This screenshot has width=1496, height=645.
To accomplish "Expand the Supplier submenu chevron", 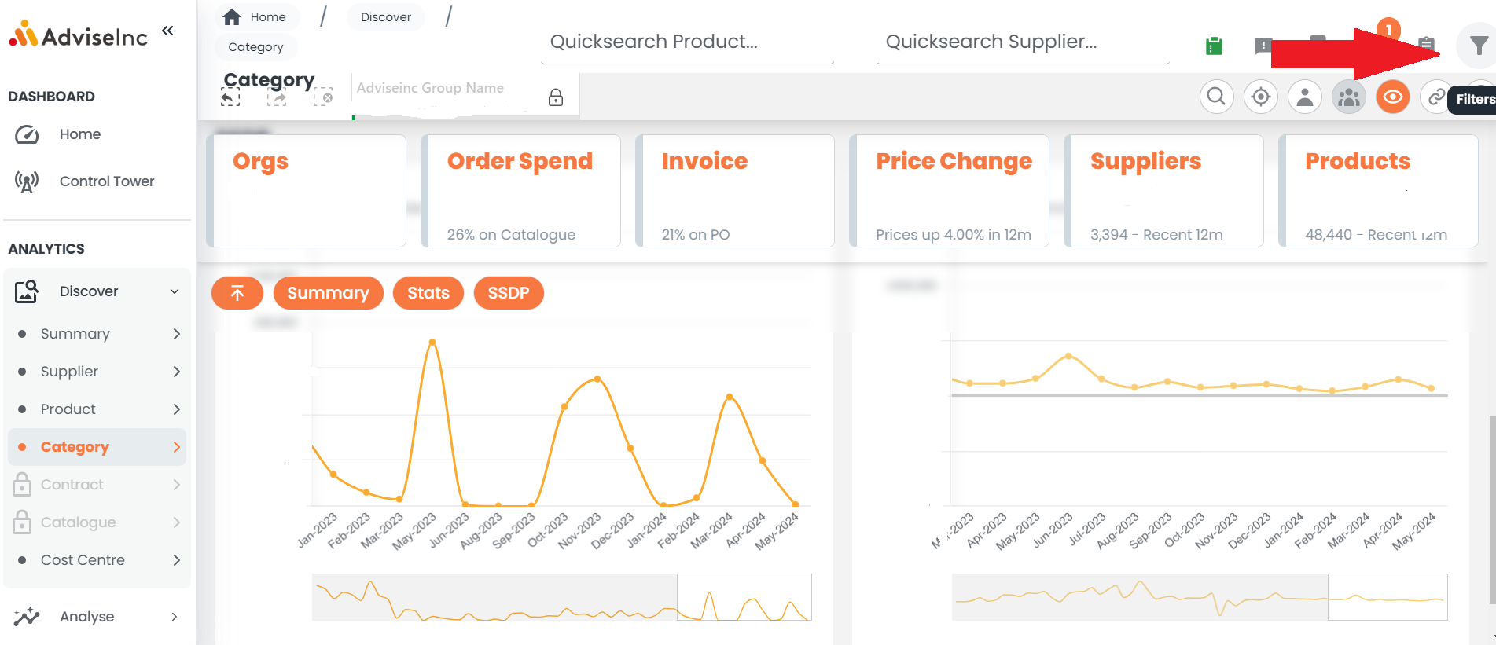I will [x=176, y=372].
